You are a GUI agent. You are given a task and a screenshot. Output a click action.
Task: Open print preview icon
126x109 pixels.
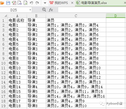tap(25, 3)
